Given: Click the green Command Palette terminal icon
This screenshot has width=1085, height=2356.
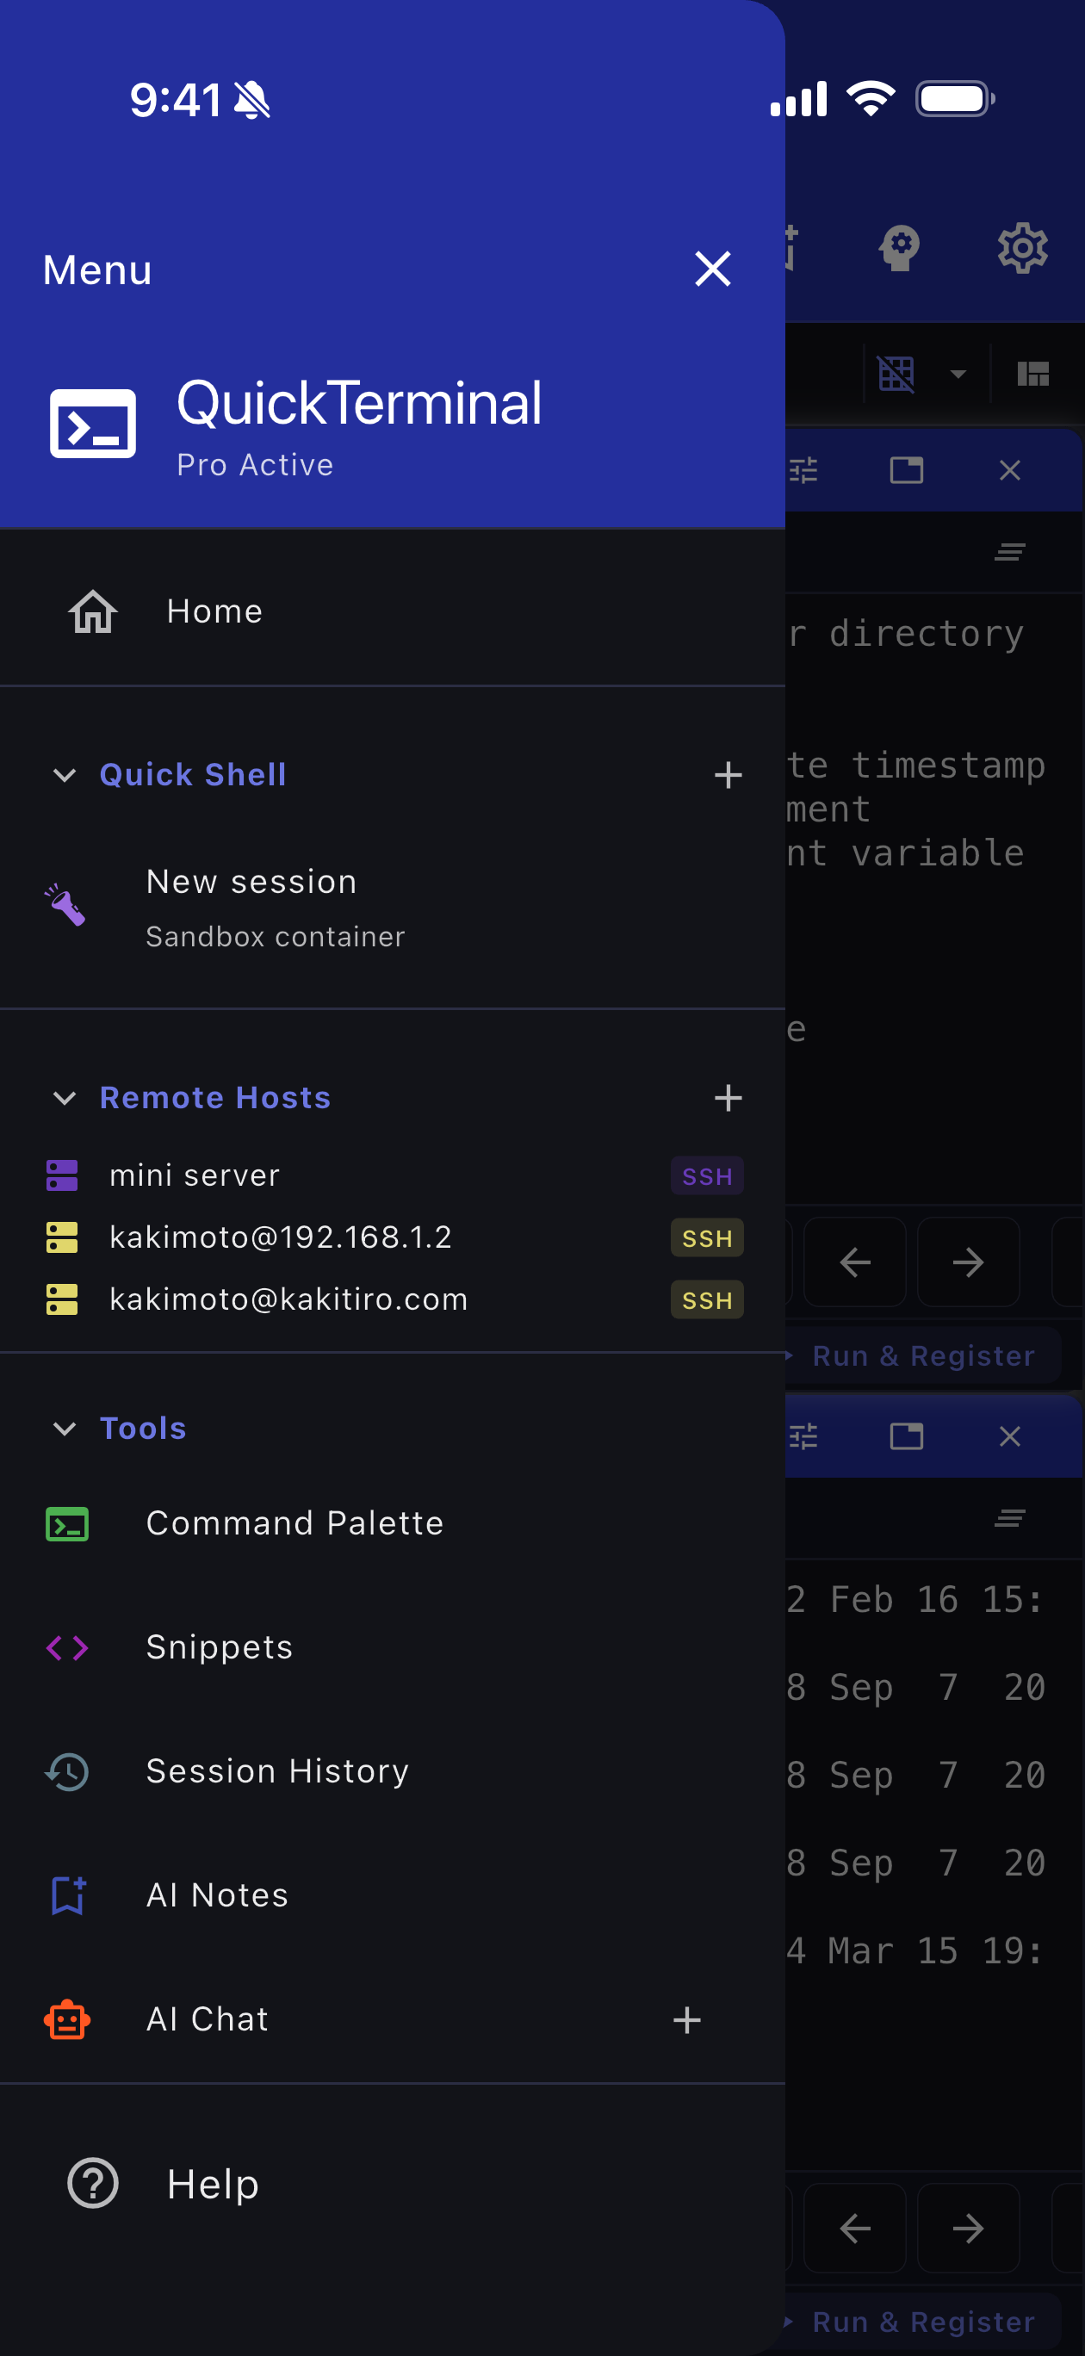Looking at the screenshot, I should click(x=67, y=1523).
